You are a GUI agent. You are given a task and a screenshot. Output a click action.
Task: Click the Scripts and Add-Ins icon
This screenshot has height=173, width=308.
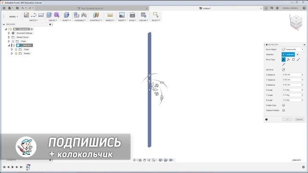(x=143, y=15)
